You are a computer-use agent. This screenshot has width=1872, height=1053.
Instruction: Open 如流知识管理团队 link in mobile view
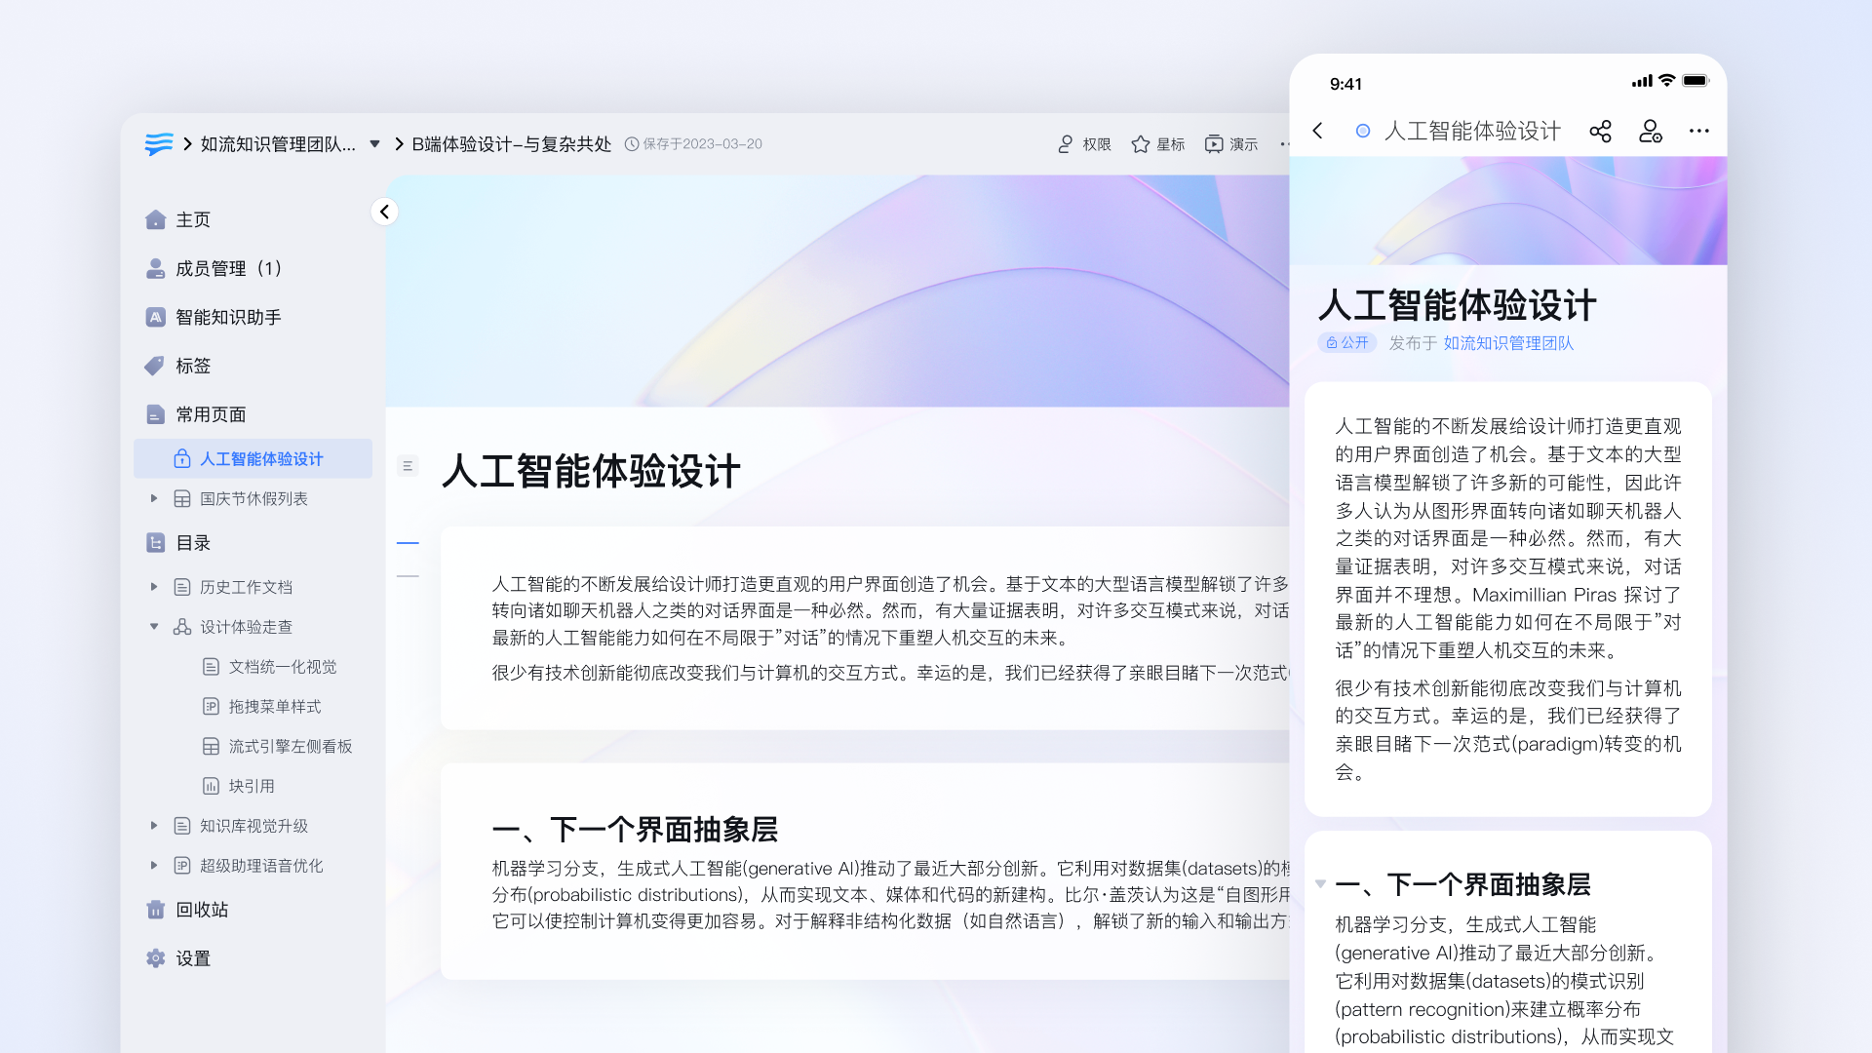pyautogui.click(x=1508, y=343)
